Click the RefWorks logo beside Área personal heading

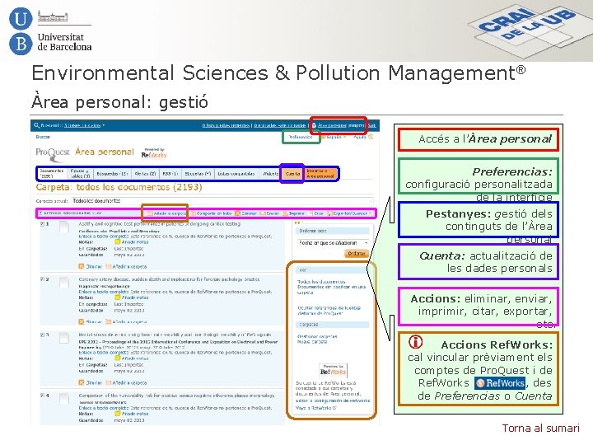point(154,153)
